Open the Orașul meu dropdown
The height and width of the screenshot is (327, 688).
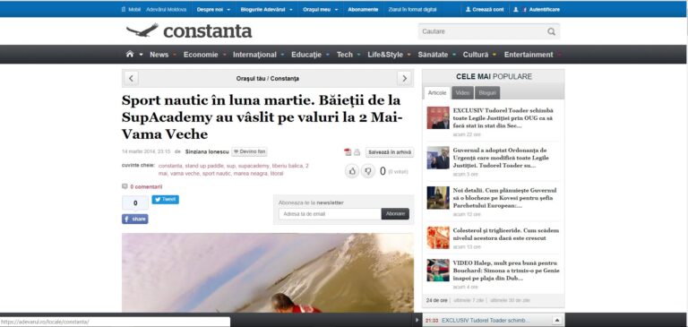click(321, 9)
